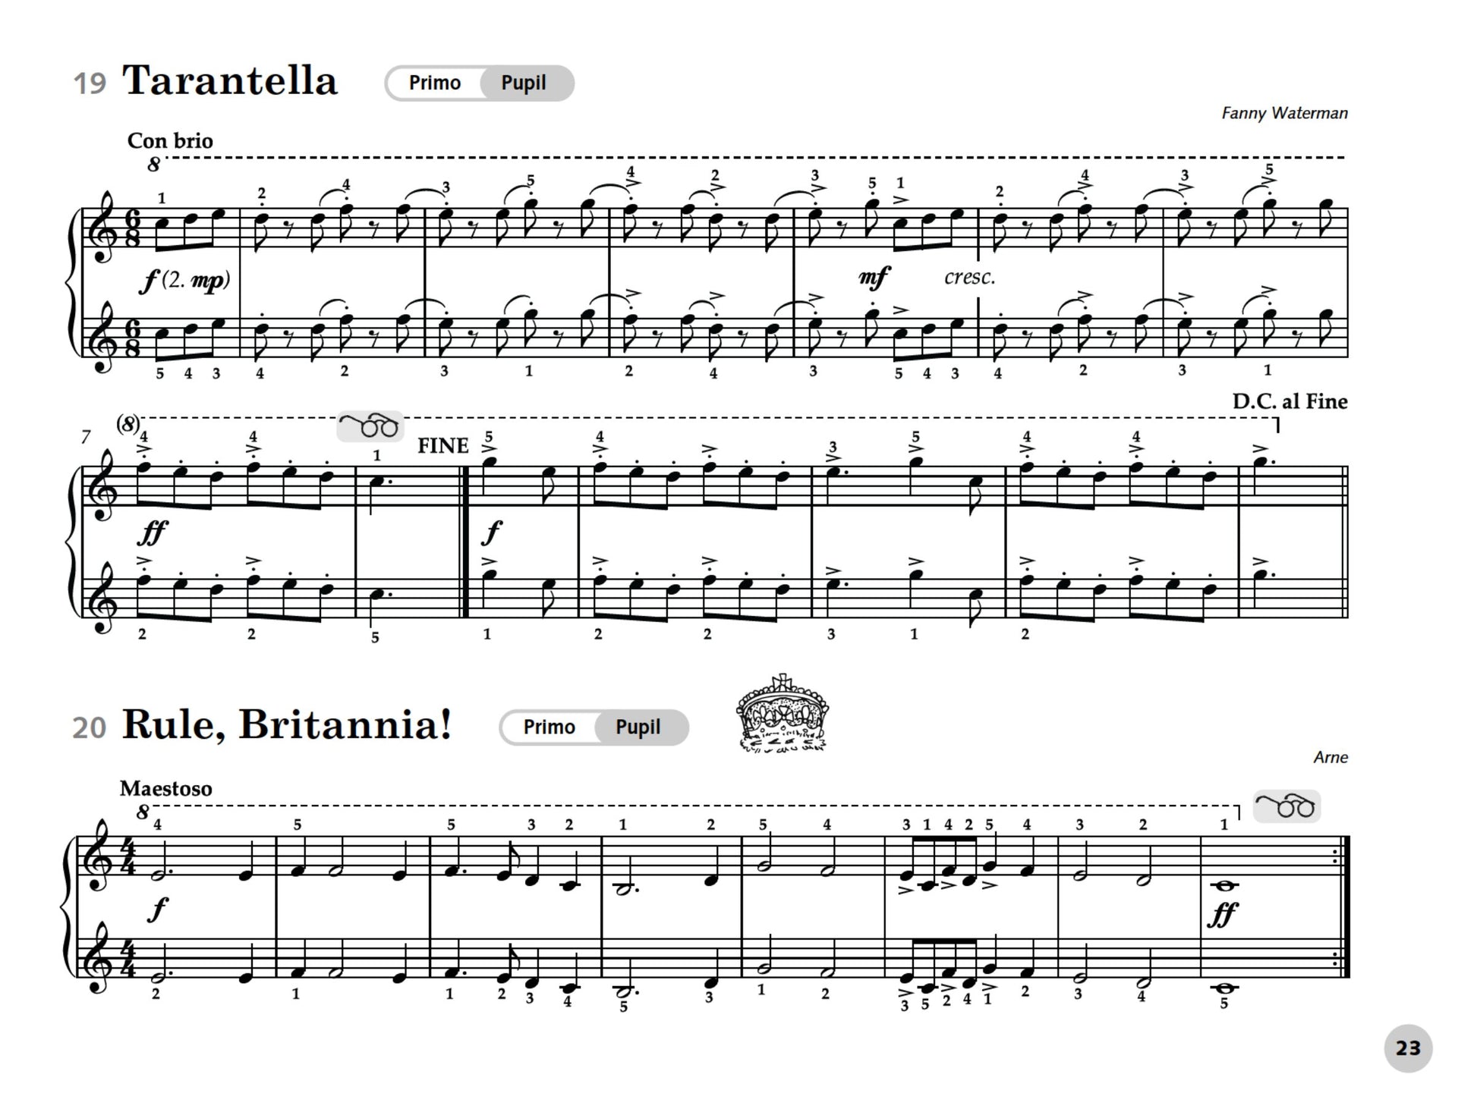This screenshot has height=1109, width=1477.
Task: Click the Rule, Britannia! title
Action: coord(287,724)
